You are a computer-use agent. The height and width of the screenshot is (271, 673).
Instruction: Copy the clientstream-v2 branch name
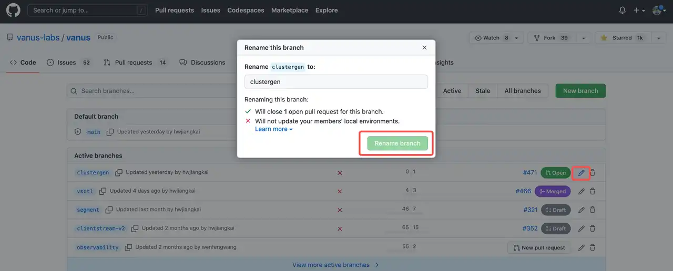tap(135, 228)
